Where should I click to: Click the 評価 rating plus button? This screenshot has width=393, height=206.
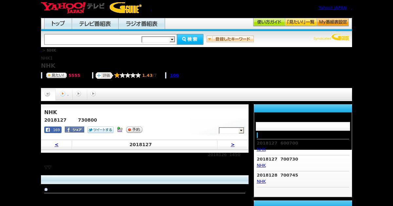(104, 76)
